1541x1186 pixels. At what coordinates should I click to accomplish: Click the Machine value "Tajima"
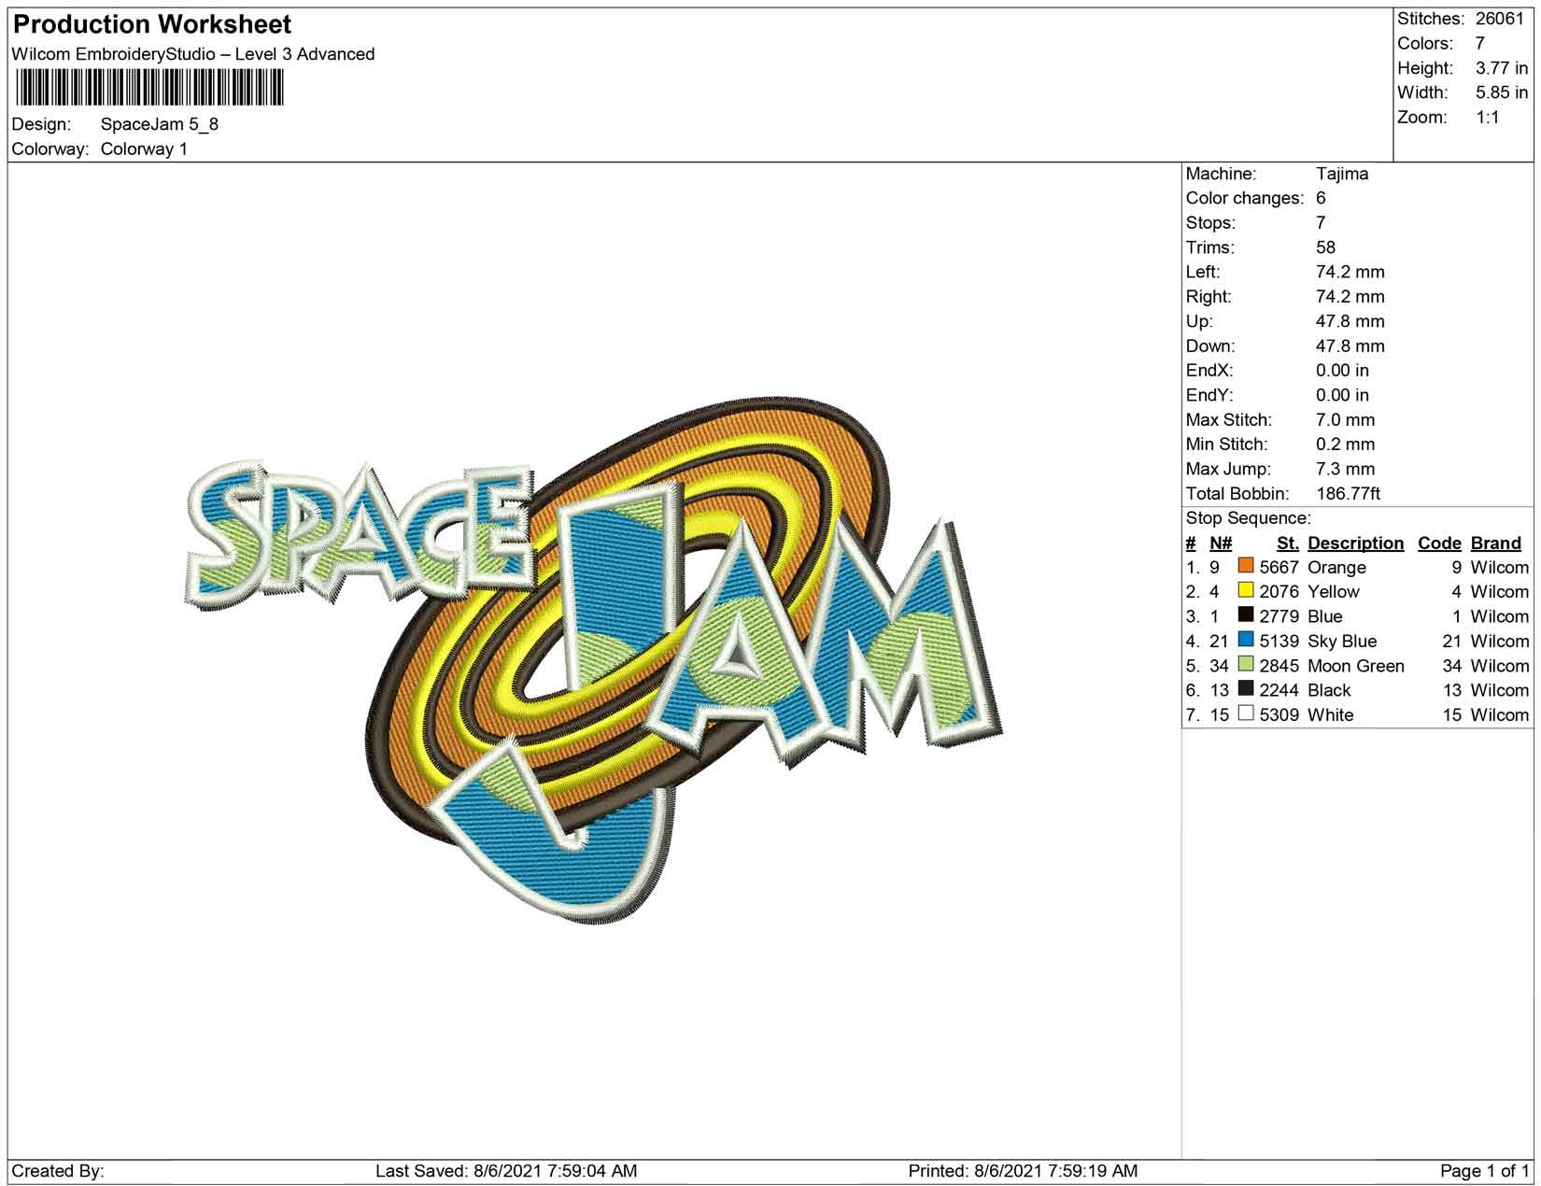click(1342, 174)
